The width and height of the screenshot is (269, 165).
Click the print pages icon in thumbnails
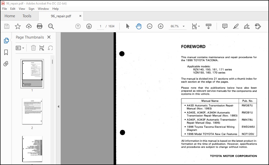click(42, 48)
